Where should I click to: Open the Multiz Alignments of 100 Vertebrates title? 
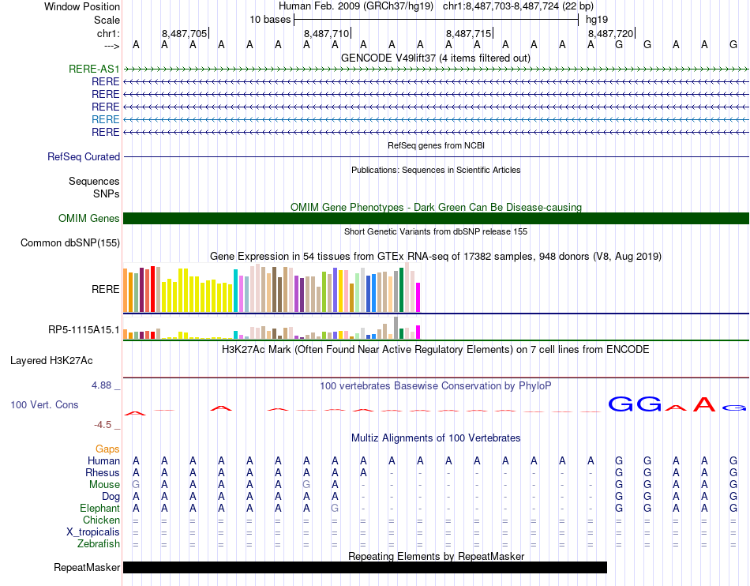(x=436, y=438)
